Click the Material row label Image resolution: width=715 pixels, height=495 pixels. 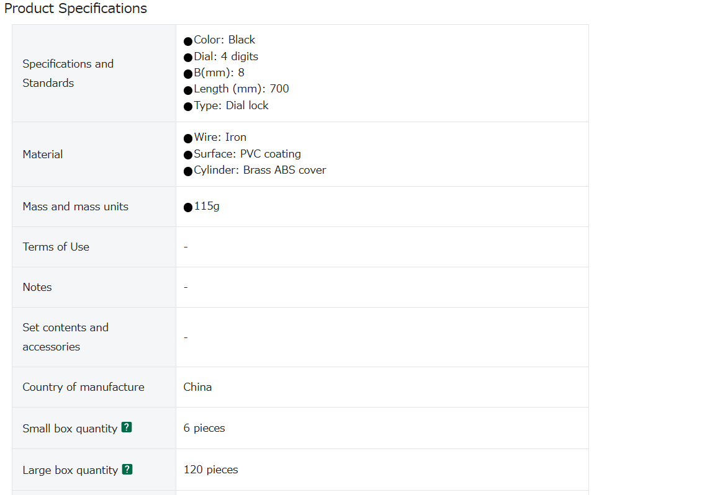point(43,154)
